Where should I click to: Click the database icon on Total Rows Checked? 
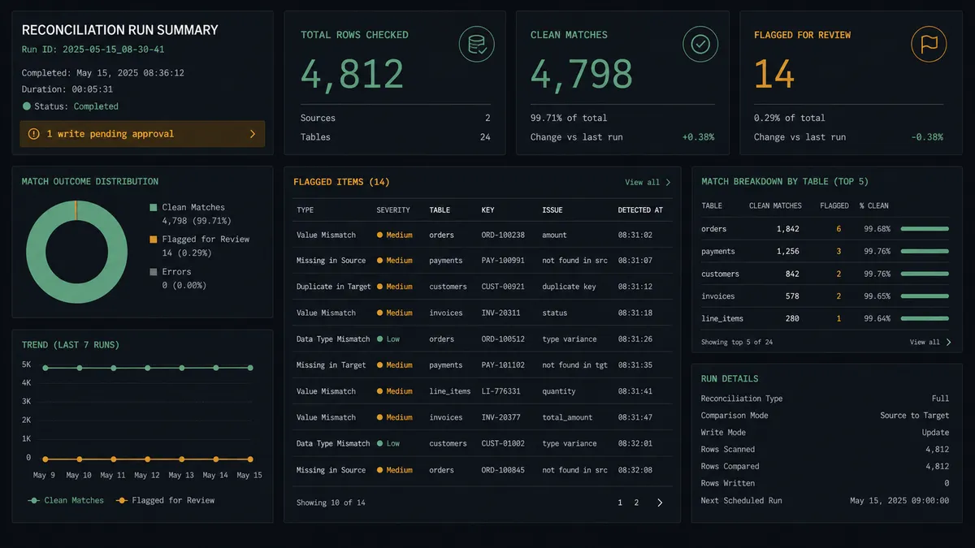click(476, 45)
